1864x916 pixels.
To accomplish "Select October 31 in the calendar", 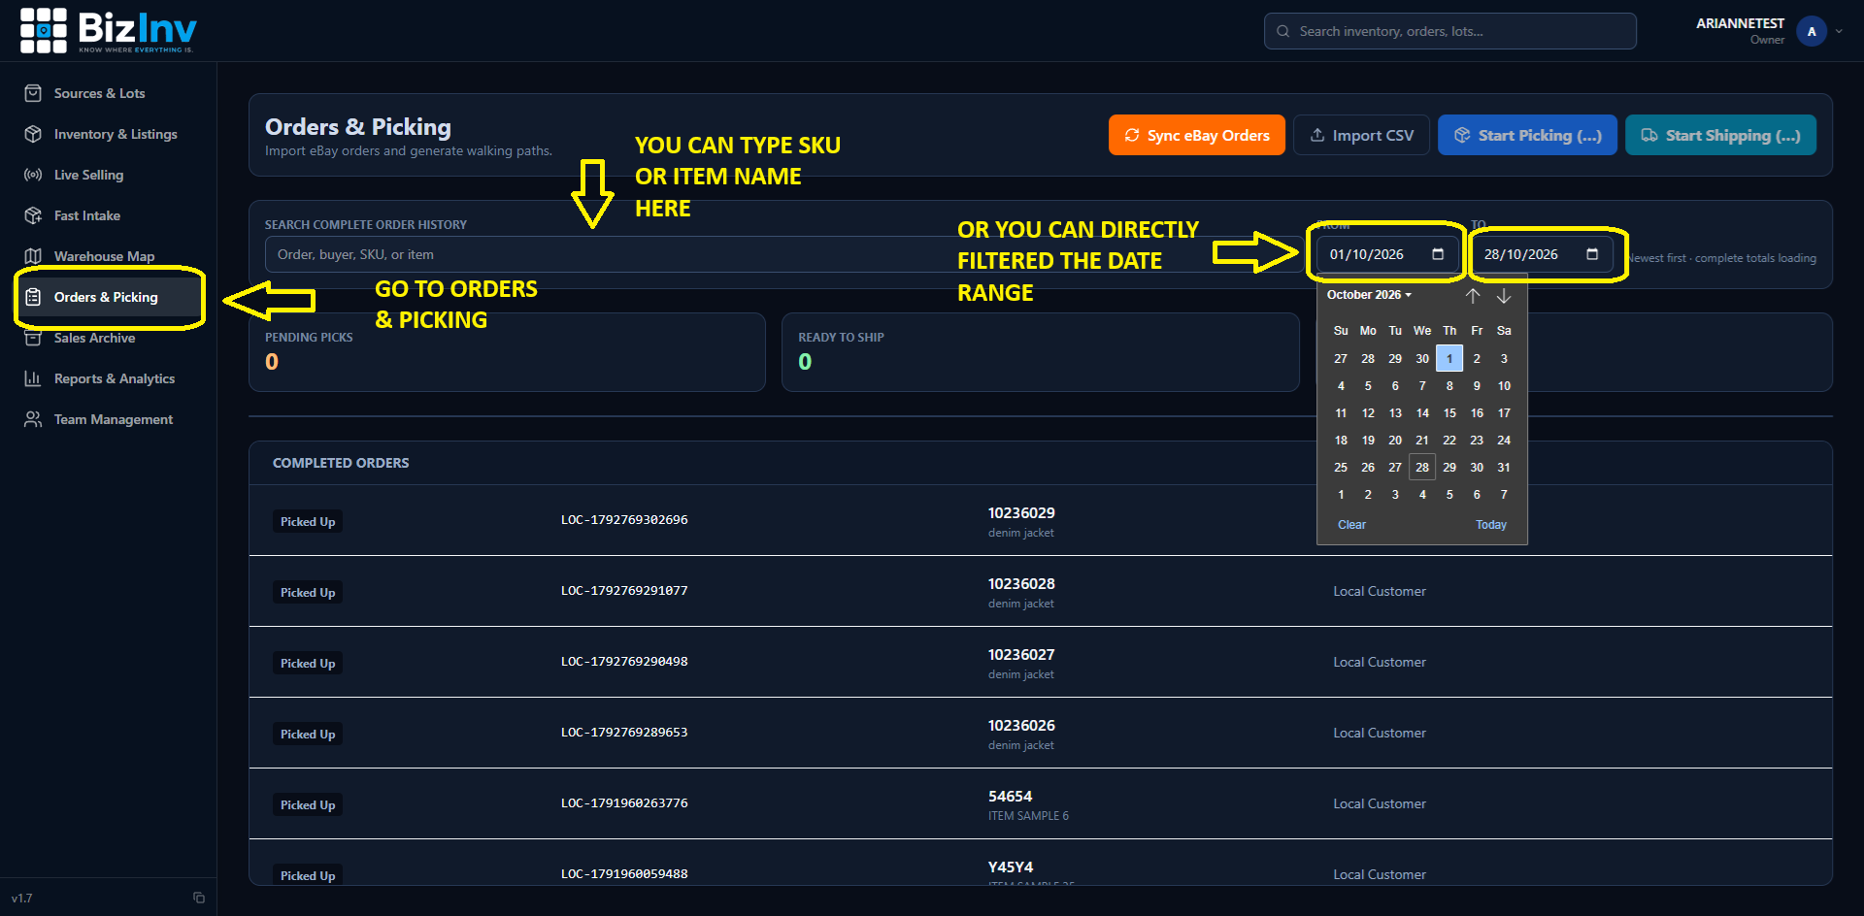I will pyautogui.click(x=1504, y=468).
